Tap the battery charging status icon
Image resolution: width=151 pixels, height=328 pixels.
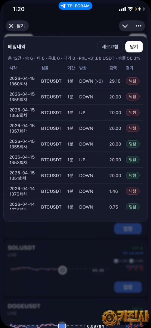pos(140,9)
